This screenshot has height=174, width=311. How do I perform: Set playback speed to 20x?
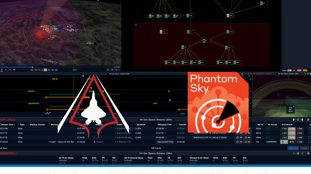tap(52, 70)
